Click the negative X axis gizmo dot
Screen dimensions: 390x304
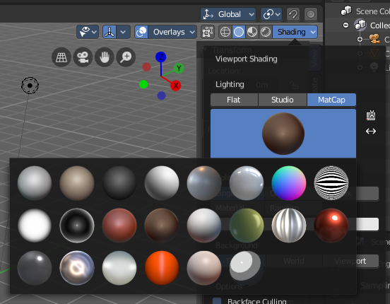click(x=146, y=66)
